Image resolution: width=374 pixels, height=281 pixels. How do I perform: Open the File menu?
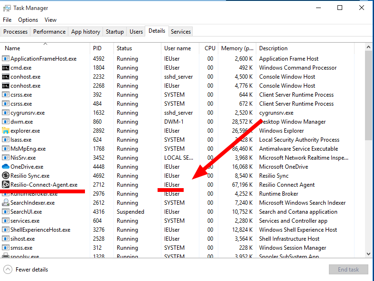pos(7,20)
